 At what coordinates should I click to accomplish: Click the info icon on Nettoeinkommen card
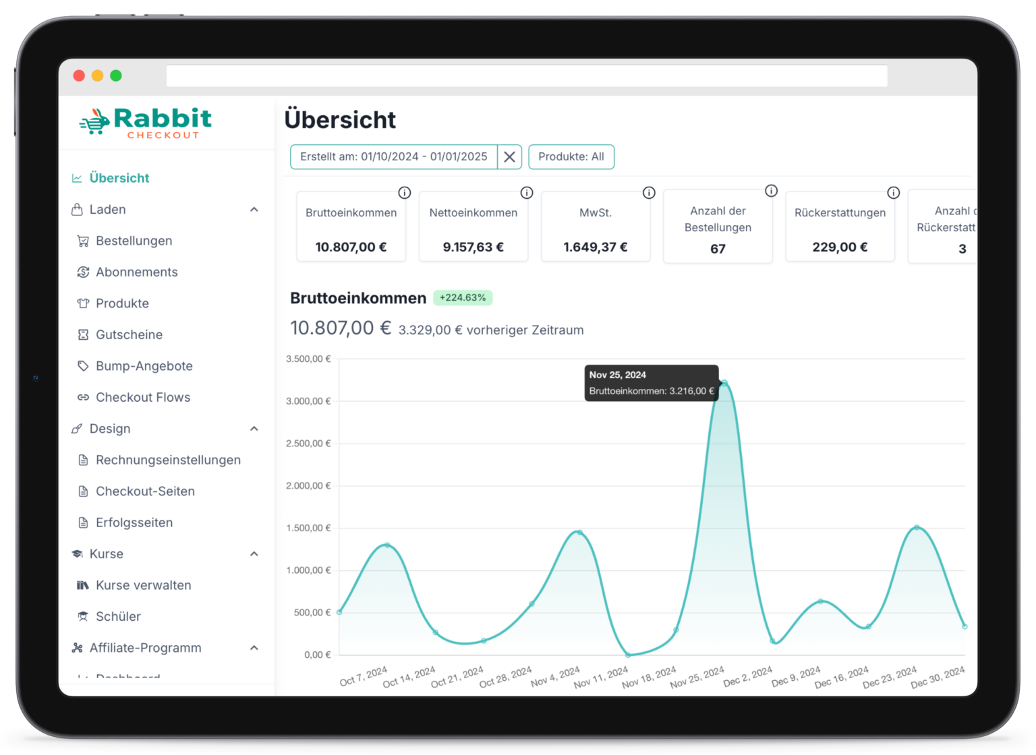[527, 193]
